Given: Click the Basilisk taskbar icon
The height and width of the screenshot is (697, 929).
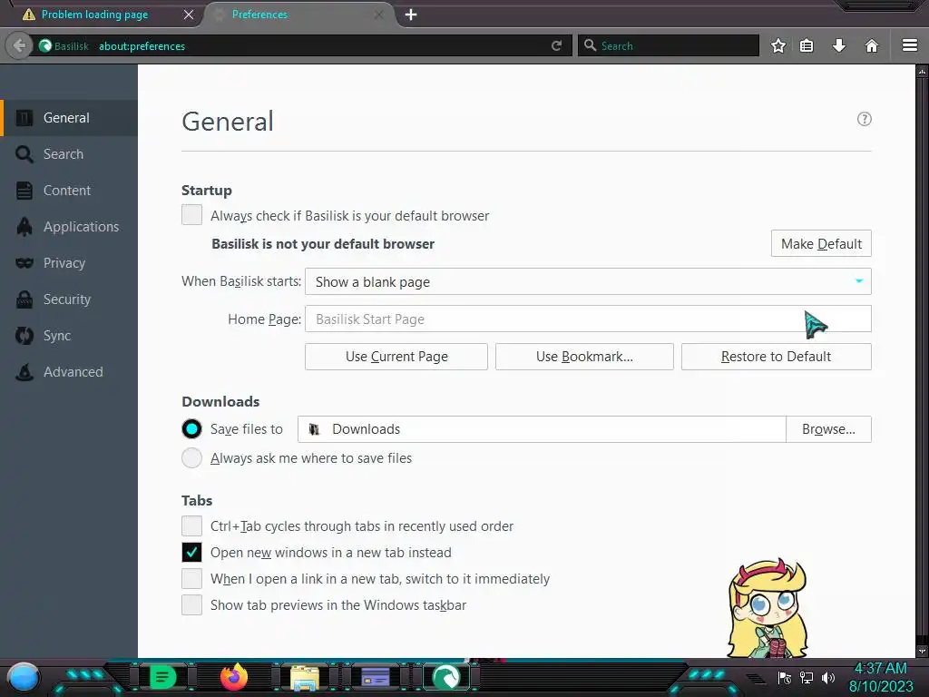Looking at the screenshot, I should click(x=446, y=677).
